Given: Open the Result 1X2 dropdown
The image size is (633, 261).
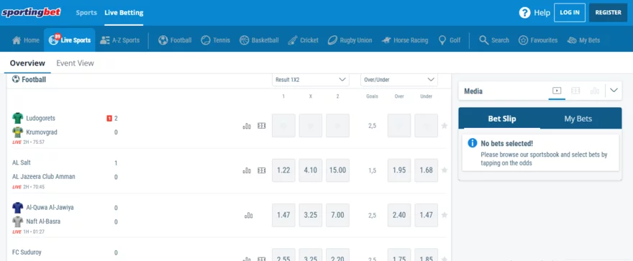Looking at the screenshot, I should pyautogui.click(x=311, y=80).
